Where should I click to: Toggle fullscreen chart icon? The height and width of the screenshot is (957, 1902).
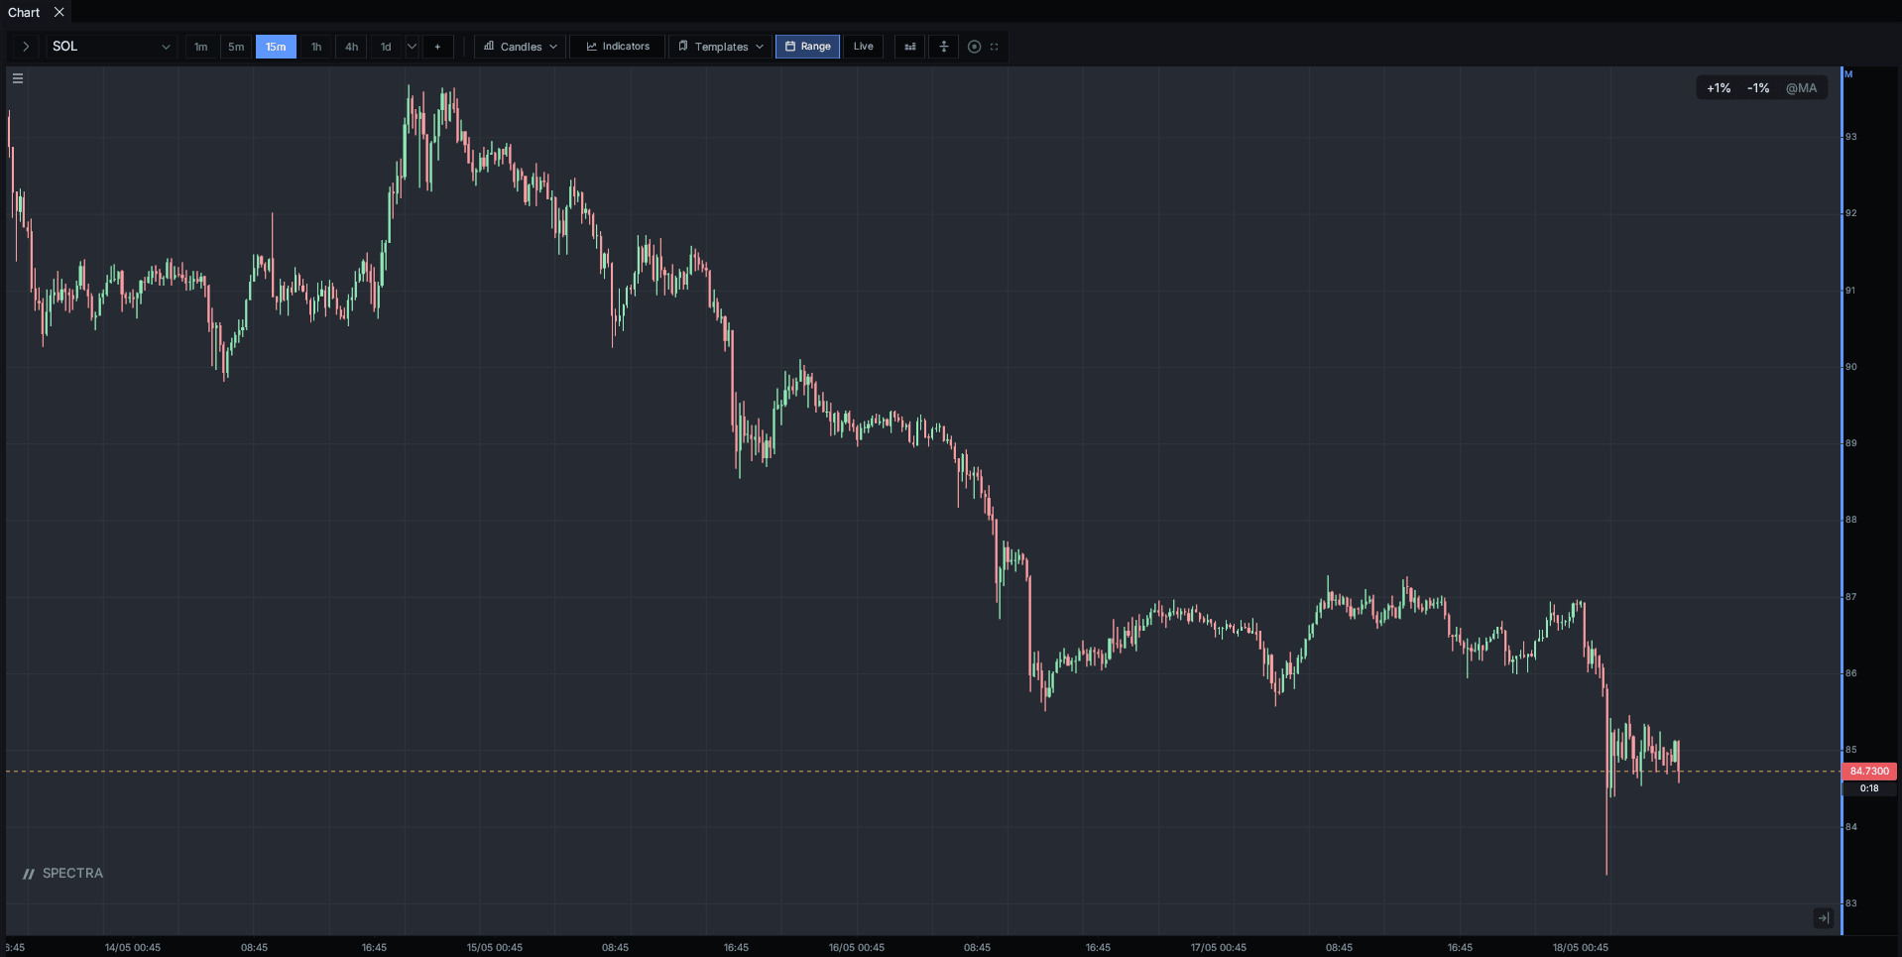click(x=995, y=47)
